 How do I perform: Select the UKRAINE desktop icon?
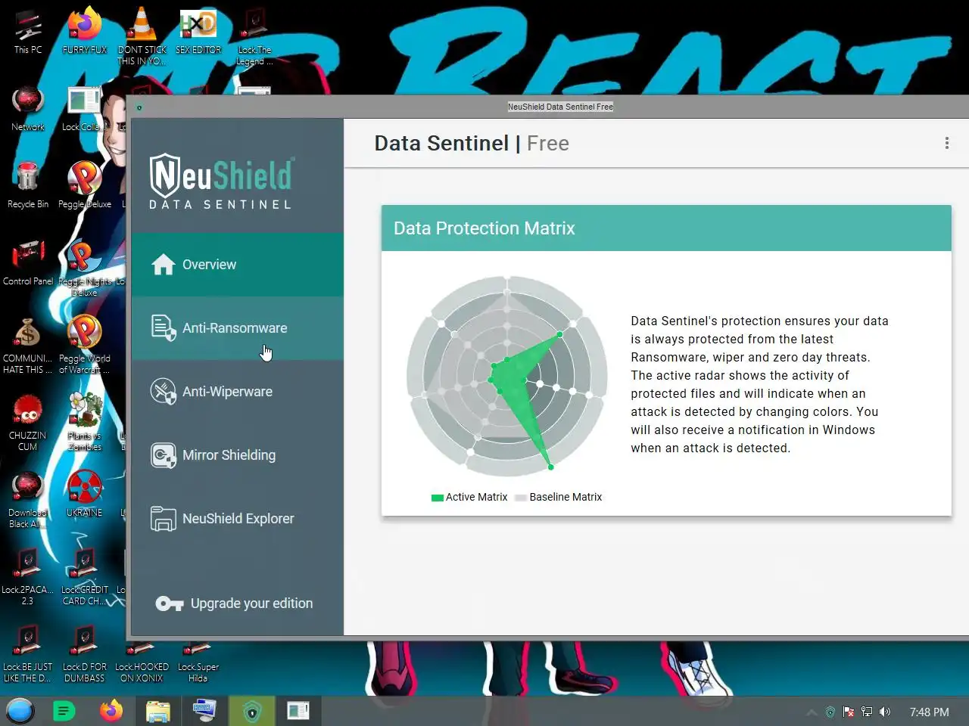click(85, 495)
